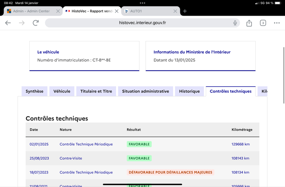Reload the HistoVec page
Viewport: 285px width, 187px height.
(36, 23)
